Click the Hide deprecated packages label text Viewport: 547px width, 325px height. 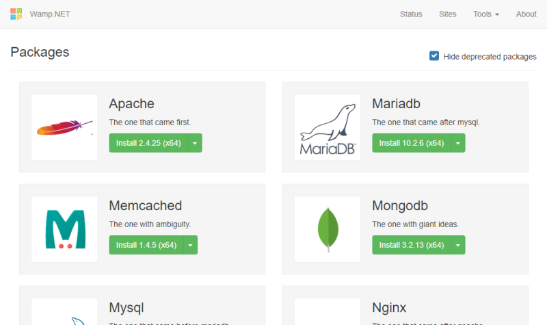(x=490, y=57)
